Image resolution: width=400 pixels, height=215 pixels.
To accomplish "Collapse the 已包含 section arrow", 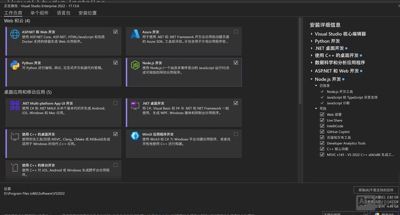I will coord(316,86).
